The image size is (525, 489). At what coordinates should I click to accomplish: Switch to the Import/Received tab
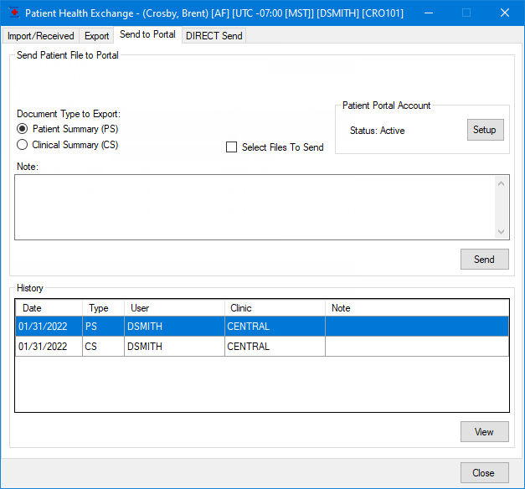point(40,36)
